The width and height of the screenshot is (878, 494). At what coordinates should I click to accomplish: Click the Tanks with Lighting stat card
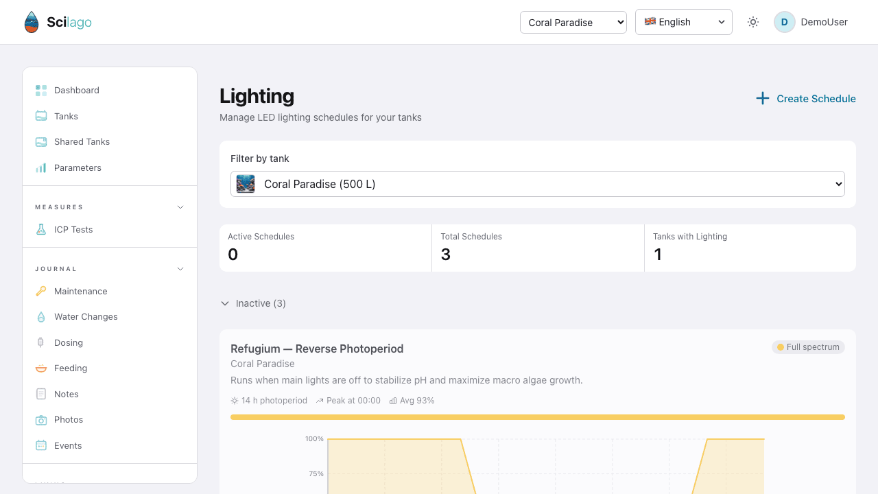point(750,248)
